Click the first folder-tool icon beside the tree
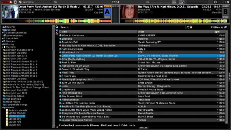 pyautogui.click(x=57, y=27)
